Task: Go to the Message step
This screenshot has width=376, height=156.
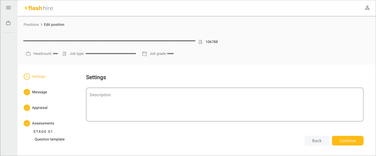Action: coord(40,92)
